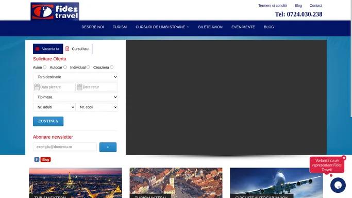Click the Data plecare calendar icon
Screen dimensions: 352x198
click(x=37, y=87)
